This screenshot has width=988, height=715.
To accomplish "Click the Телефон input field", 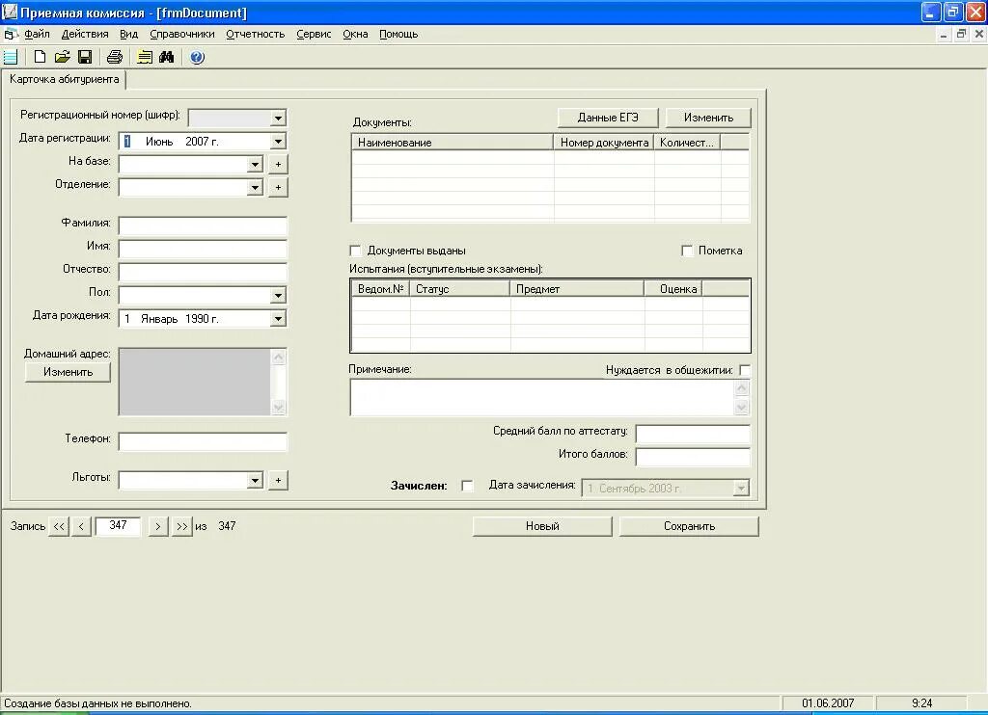I will [x=203, y=442].
